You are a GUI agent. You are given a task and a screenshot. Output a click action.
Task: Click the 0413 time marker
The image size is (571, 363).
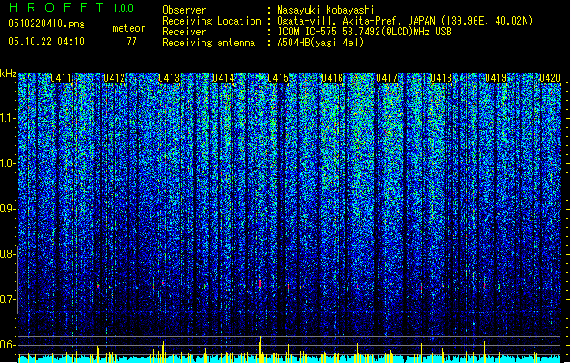point(169,78)
